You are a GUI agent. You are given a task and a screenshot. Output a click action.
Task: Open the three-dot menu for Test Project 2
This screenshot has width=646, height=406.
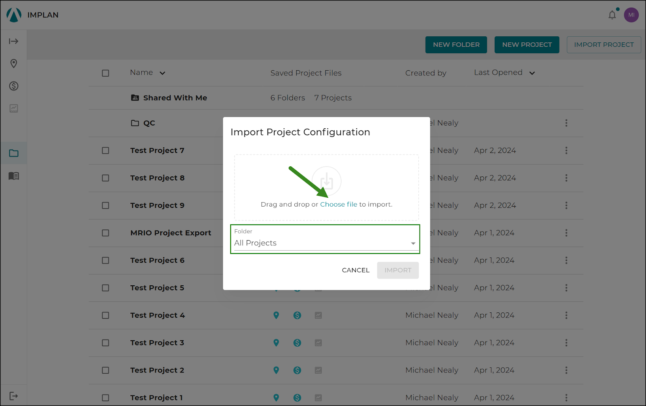pyautogui.click(x=566, y=370)
